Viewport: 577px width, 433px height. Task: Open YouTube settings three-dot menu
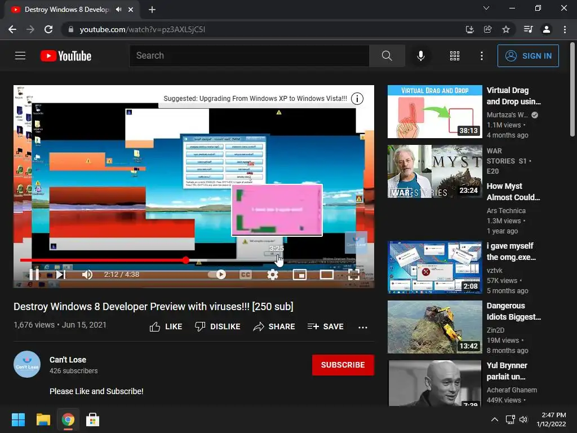click(481, 56)
